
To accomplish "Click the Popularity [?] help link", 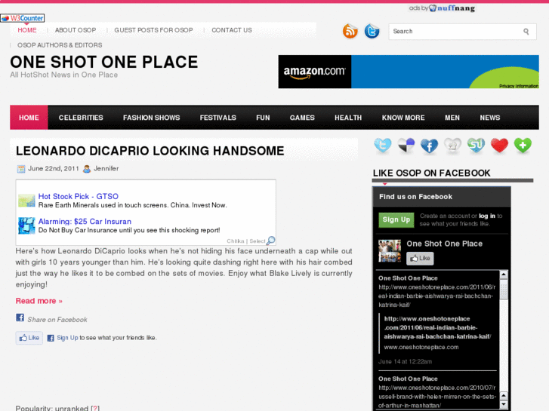I will click(95, 408).
